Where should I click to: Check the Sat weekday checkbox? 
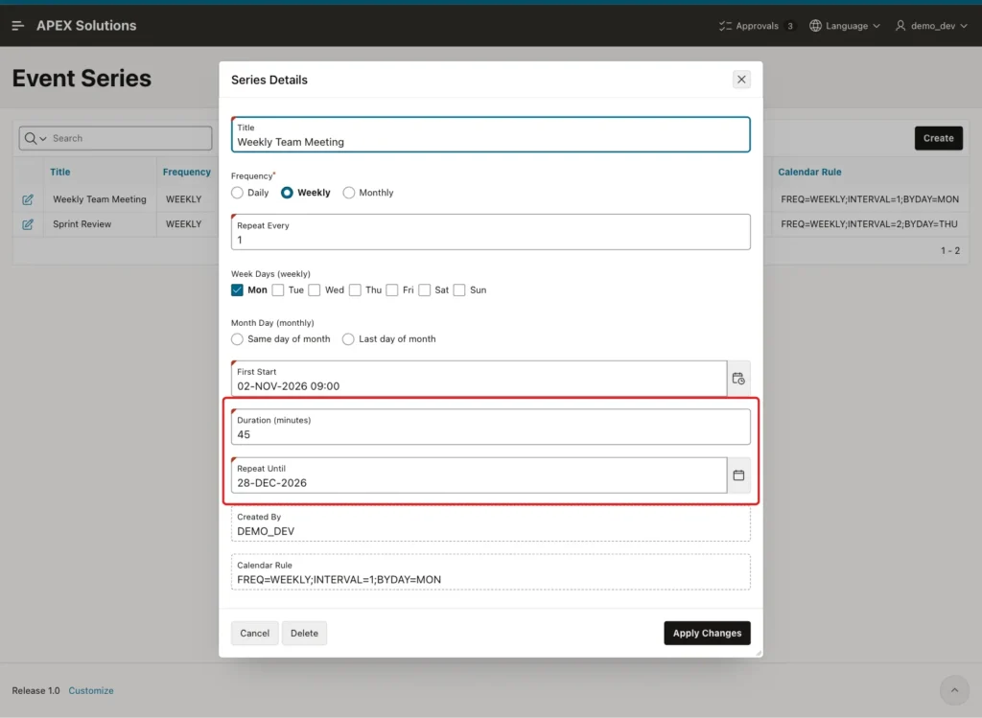[x=425, y=290]
